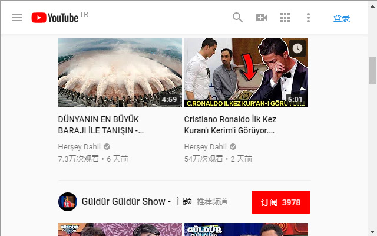Image resolution: width=377 pixels, height=236 pixels.
Task: Open the search magnifier icon
Action: (x=237, y=18)
